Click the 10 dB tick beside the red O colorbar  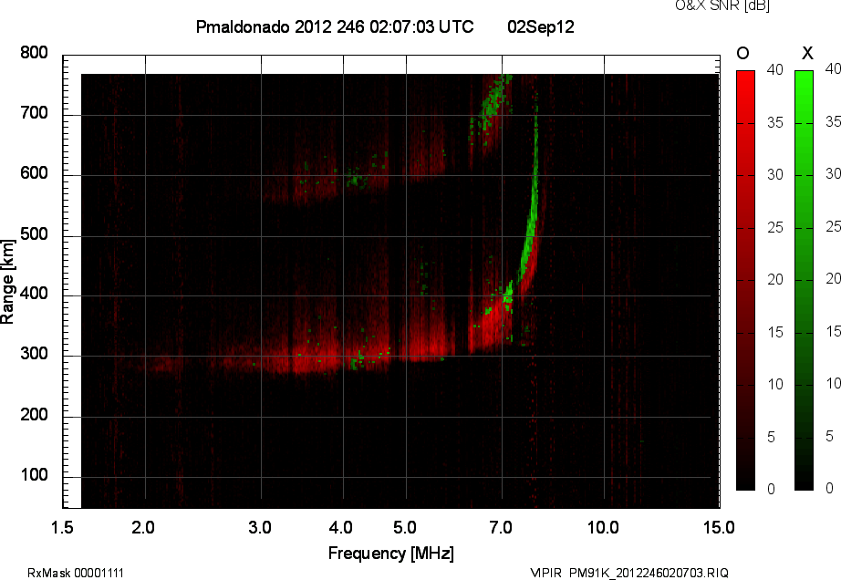(775, 384)
